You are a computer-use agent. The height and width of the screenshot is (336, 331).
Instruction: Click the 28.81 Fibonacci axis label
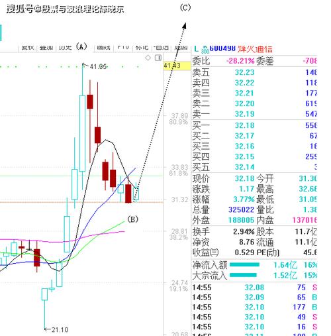tap(179, 231)
